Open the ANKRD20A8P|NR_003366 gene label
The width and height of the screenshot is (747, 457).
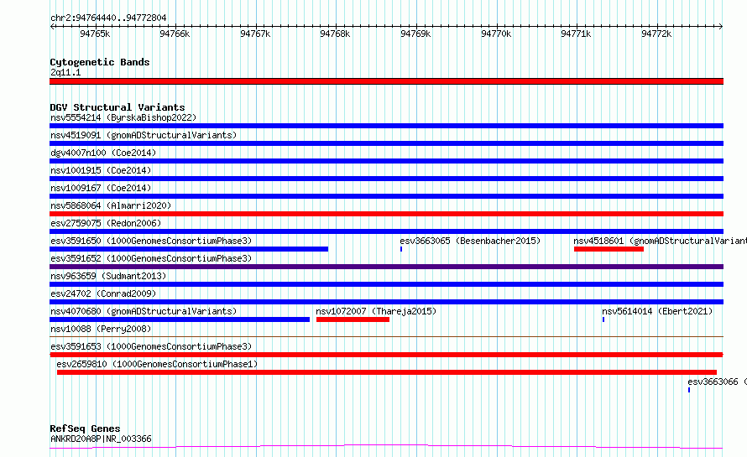pos(101,439)
